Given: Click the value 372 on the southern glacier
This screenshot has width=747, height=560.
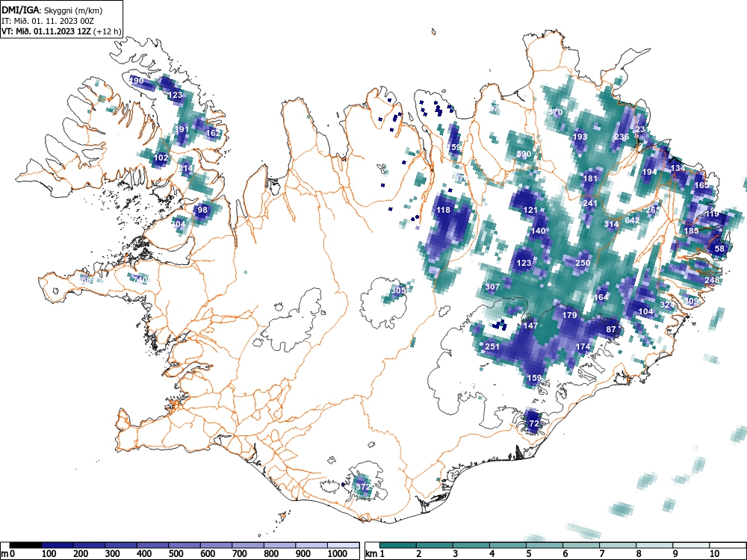Looking at the screenshot, I should click(x=363, y=487).
